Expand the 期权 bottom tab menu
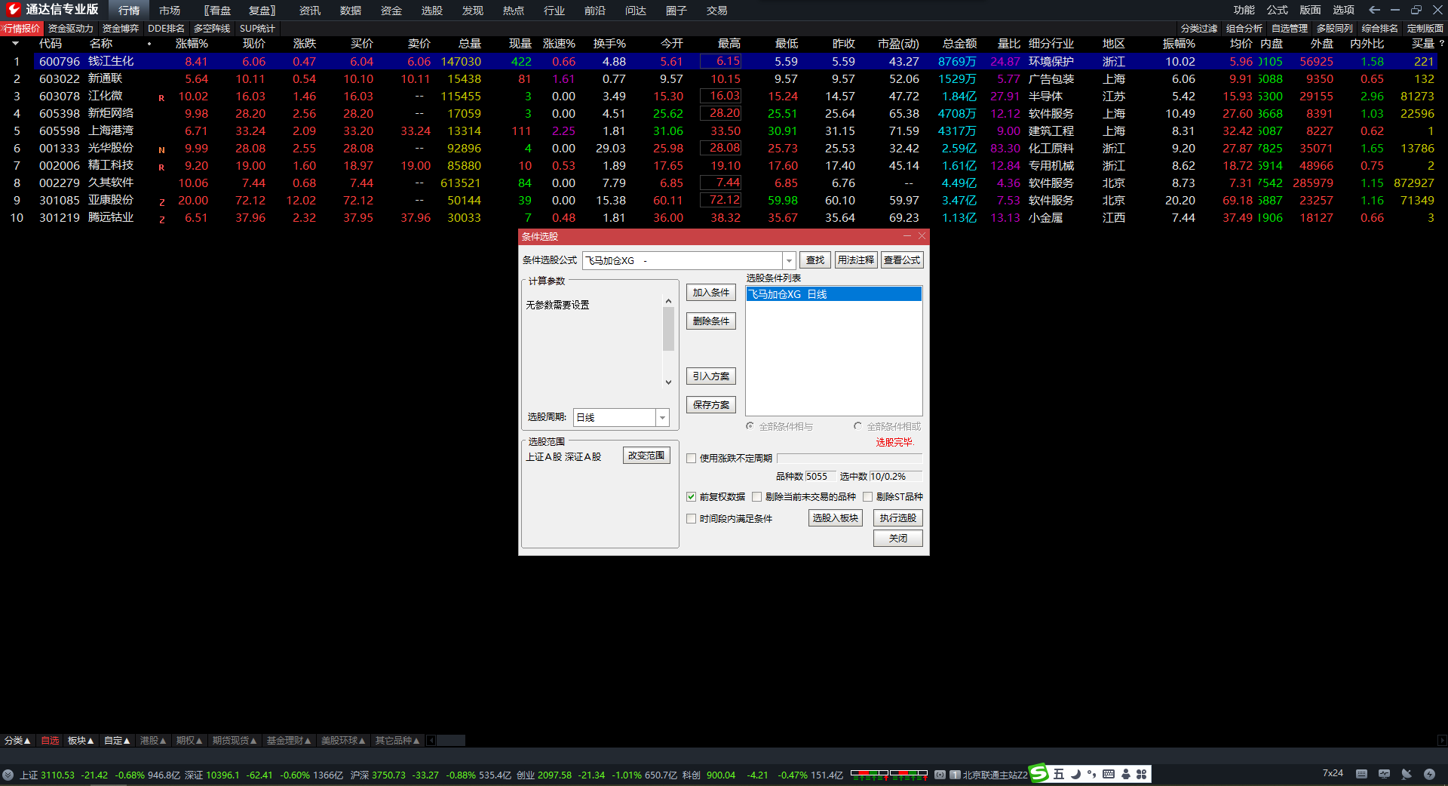This screenshot has height=786, width=1448. click(x=189, y=741)
